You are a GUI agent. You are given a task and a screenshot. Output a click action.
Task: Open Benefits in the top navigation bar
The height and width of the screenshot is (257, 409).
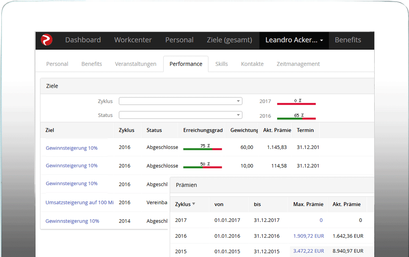[x=348, y=40]
